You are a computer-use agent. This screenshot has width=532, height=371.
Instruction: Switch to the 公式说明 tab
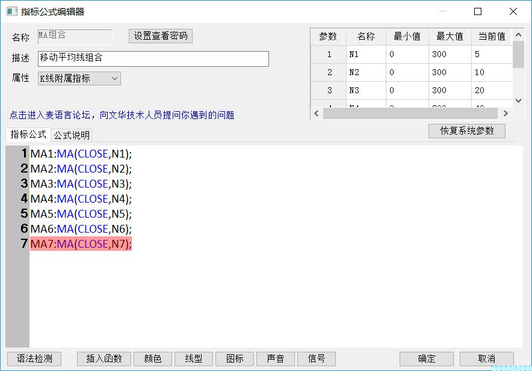(x=72, y=135)
